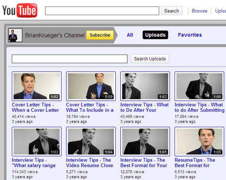
Task: Click the YouTube logo
Action: (20, 11)
